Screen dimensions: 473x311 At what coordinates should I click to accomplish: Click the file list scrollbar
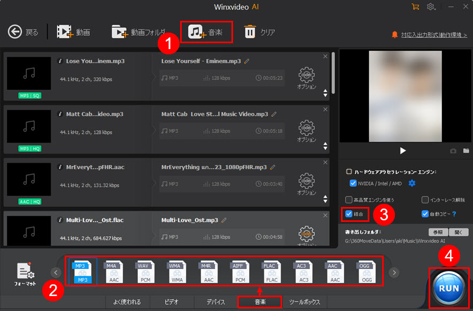[x=334, y=73]
